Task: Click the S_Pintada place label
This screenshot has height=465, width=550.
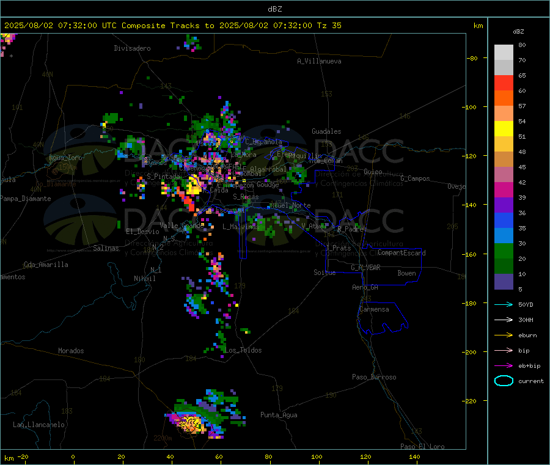Action: coord(163,177)
